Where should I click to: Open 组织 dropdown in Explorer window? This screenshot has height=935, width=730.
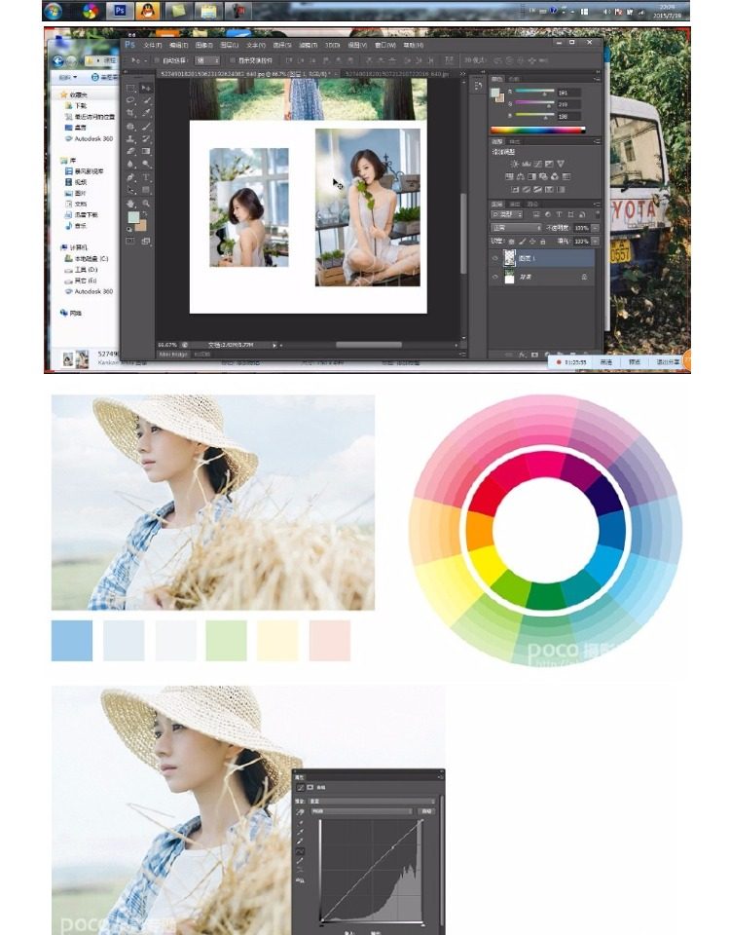(x=68, y=78)
